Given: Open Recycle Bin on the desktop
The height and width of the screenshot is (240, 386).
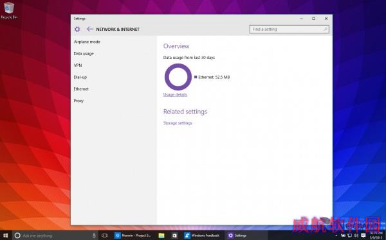Looking at the screenshot, I should point(9,10).
